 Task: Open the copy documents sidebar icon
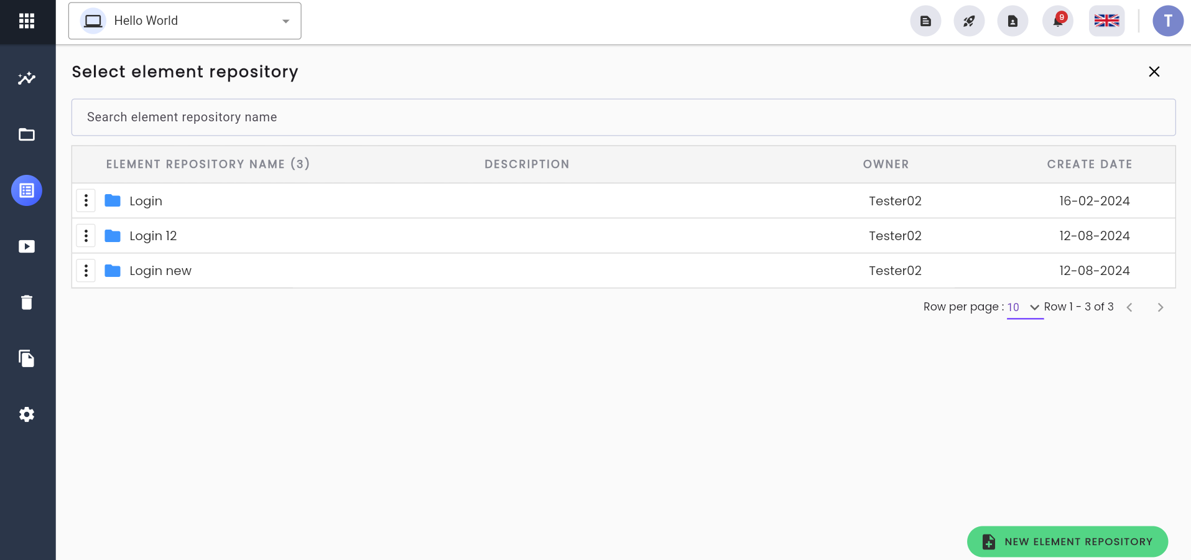click(x=27, y=358)
